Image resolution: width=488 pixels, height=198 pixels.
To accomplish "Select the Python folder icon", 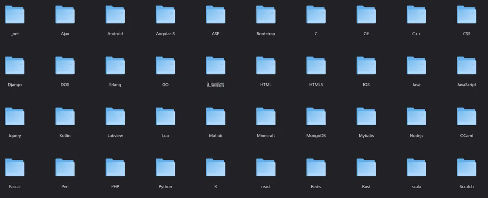I will (165, 168).
